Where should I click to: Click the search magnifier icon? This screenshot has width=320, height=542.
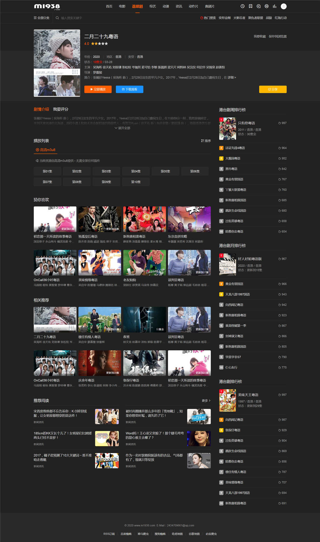[57, 18]
